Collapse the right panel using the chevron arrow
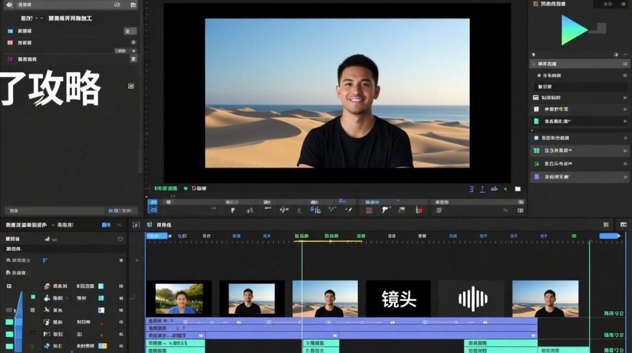 pos(625,55)
